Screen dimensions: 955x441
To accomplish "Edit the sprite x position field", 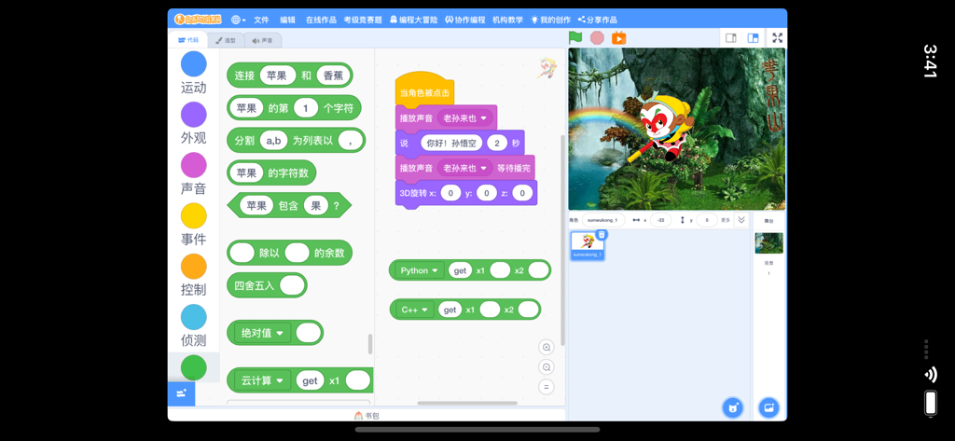I will [661, 220].
